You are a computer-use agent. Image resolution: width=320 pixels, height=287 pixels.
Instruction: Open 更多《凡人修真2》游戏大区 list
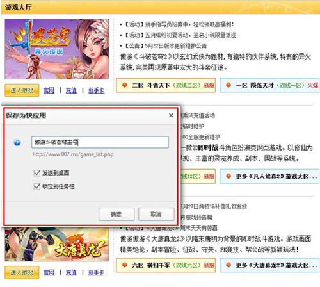[269, 176]
